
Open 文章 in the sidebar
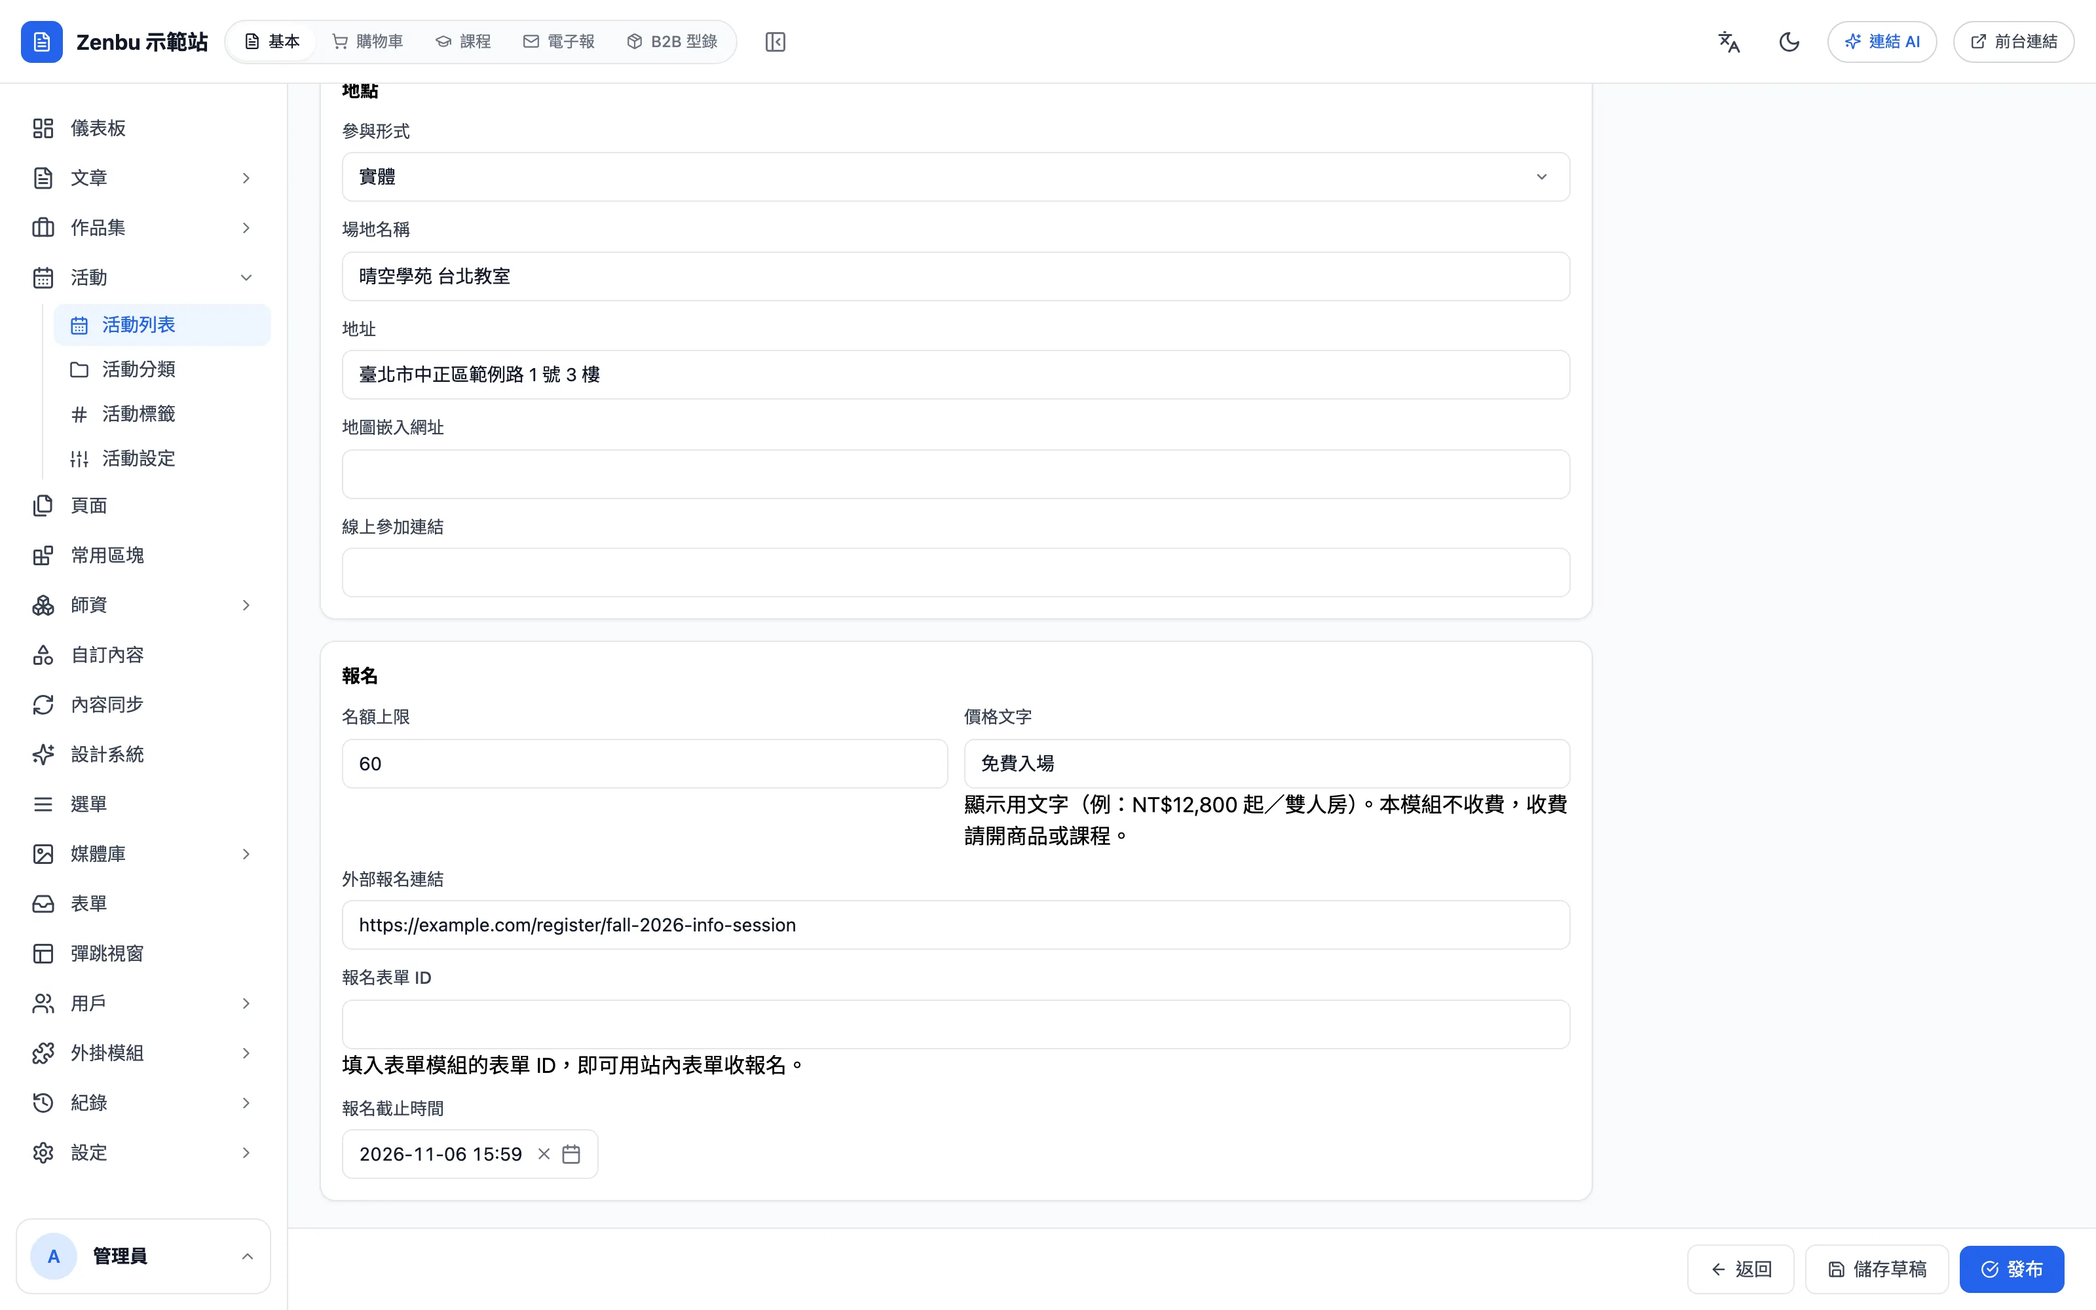pos(143,178)
